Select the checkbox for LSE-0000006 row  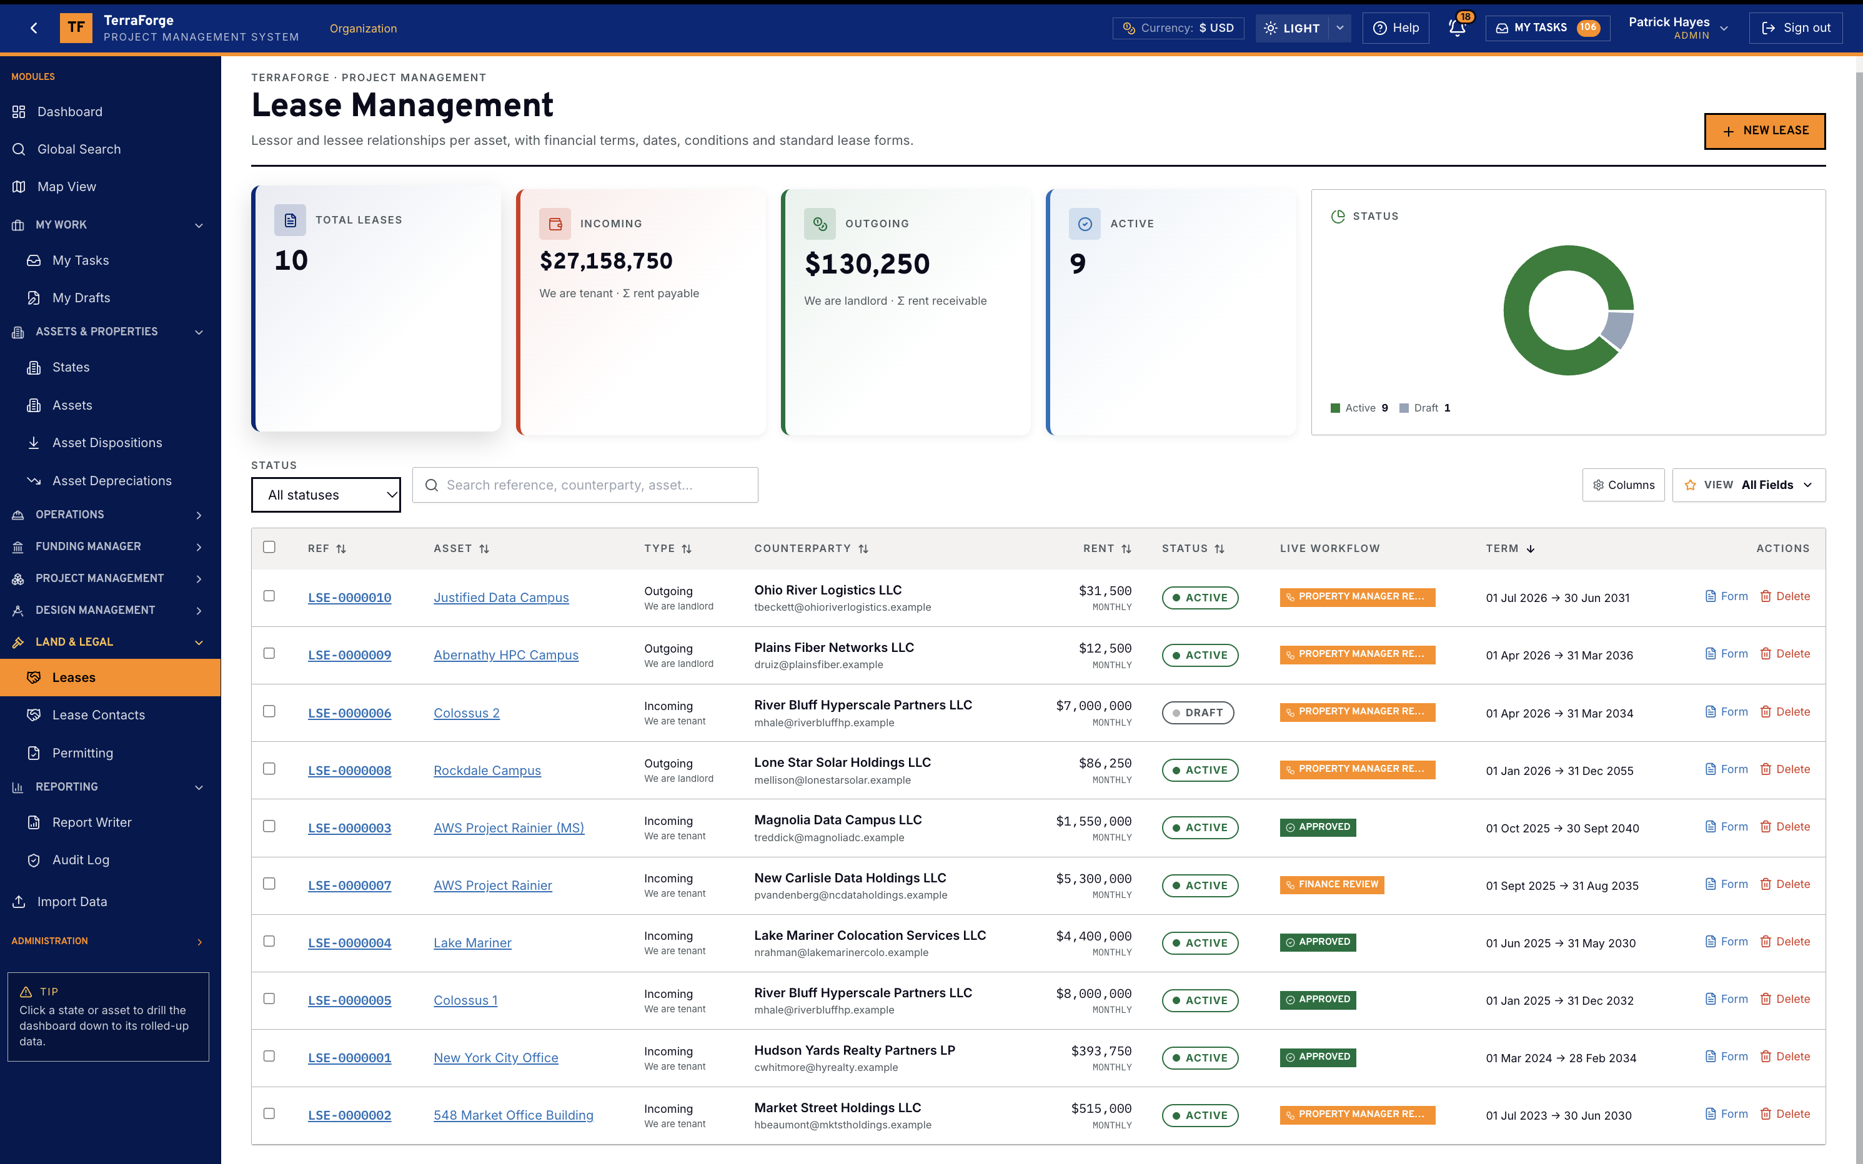coord(269,711)
